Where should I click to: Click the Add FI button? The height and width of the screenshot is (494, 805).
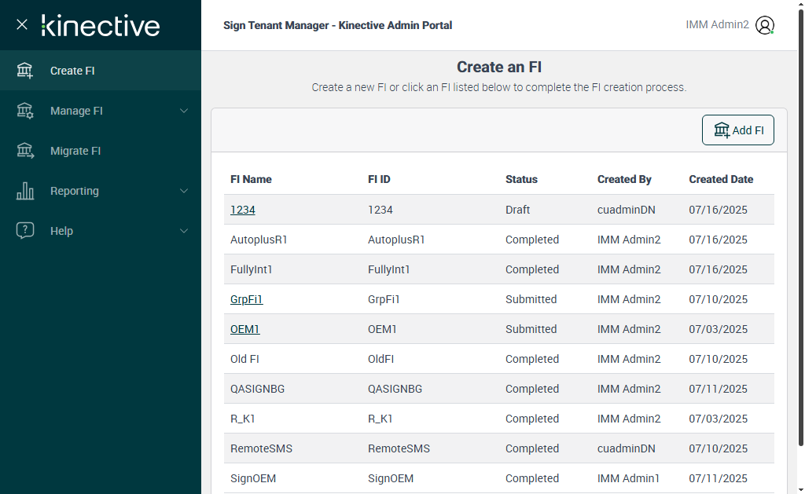pos(737,130)
